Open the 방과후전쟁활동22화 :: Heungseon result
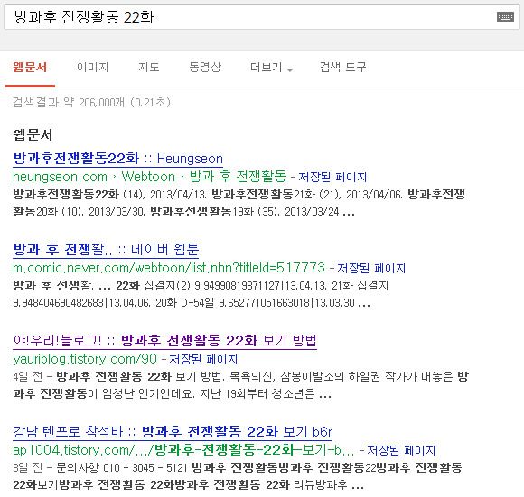 pos(118,159)
